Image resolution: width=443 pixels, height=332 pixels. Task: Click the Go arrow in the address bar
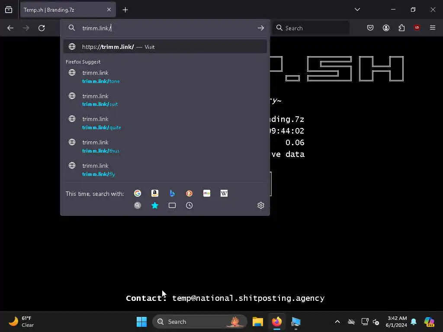coord(261,28)
